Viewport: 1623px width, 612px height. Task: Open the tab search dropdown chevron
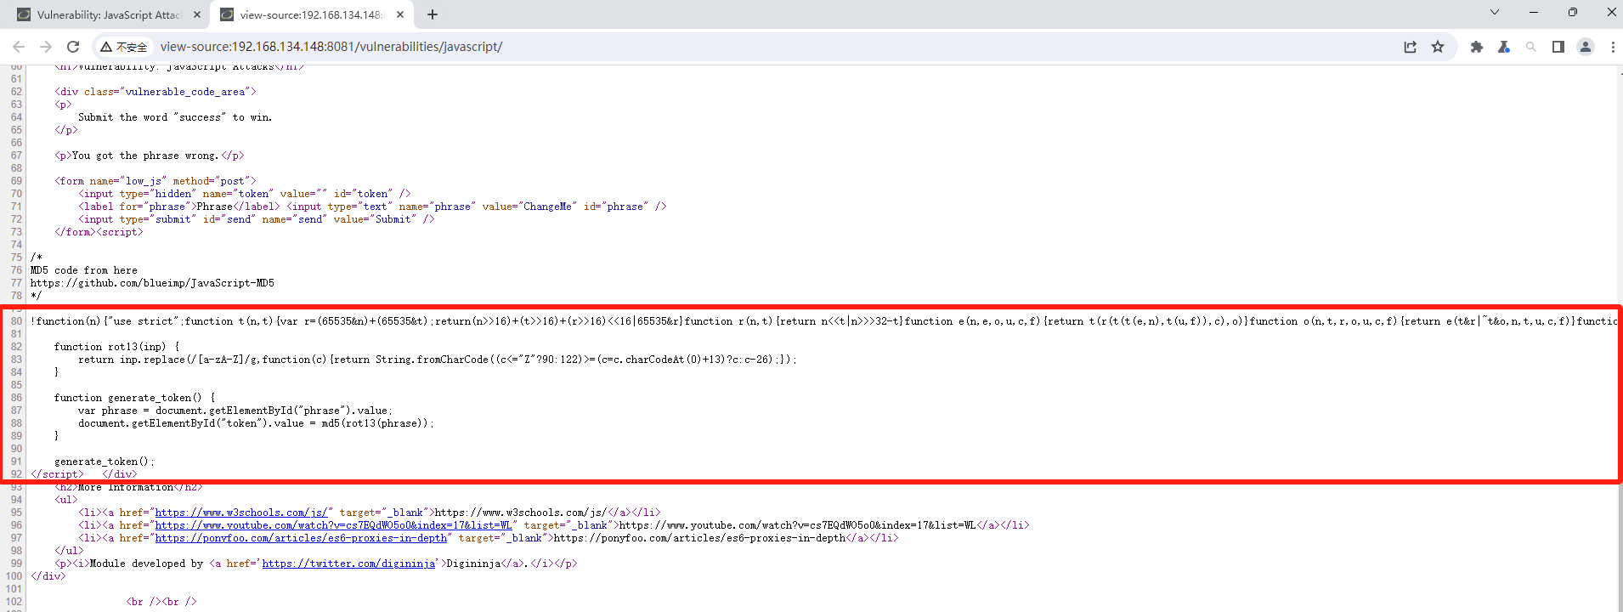click(1495, 12)
